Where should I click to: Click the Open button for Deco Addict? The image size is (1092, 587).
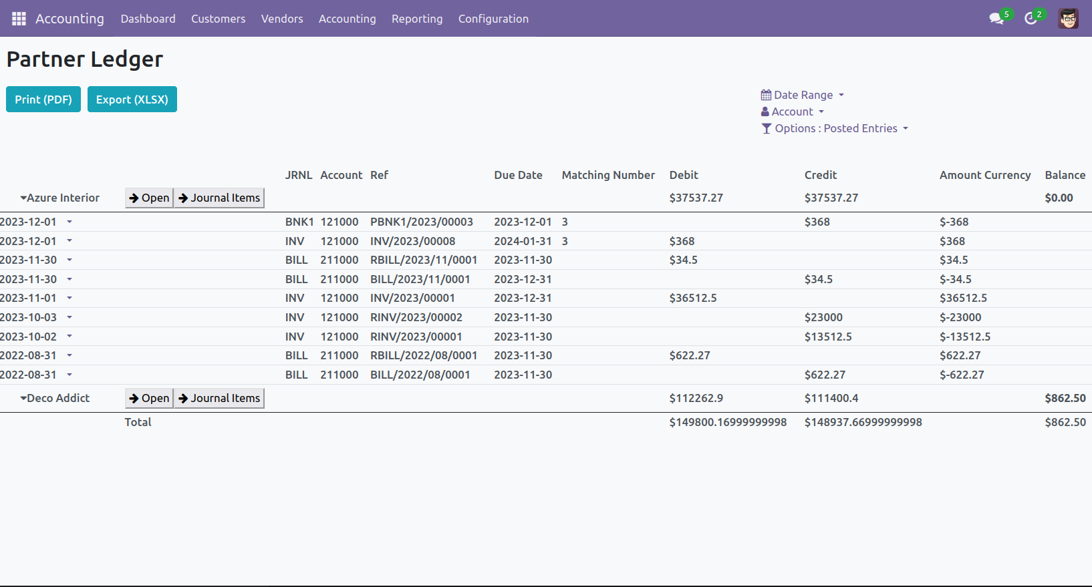149,398
